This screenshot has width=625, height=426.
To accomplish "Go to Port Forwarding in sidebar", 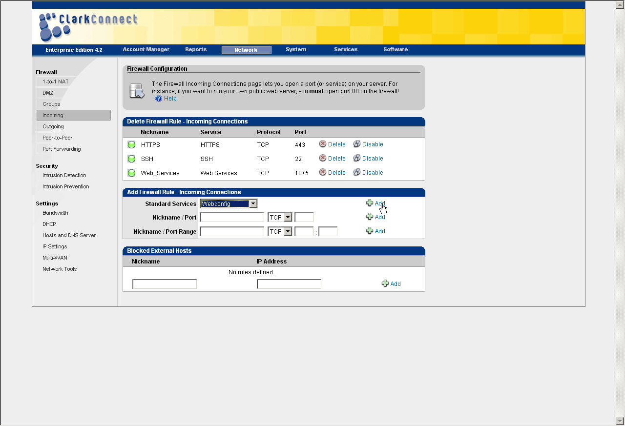I will pos(62,149).
